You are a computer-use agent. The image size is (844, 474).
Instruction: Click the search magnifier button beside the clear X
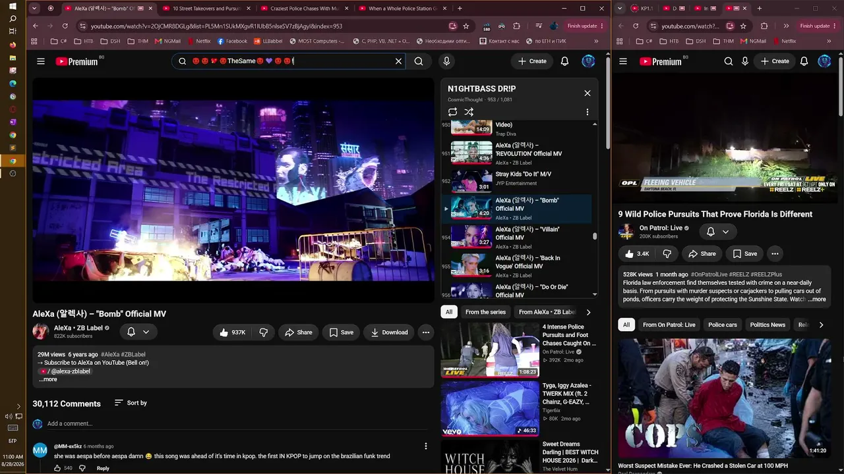419,61
